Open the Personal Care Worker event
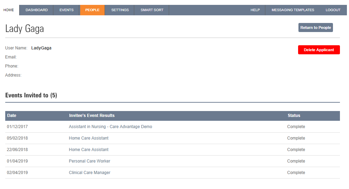The image size is (349, 189). [x=90, y=161]
